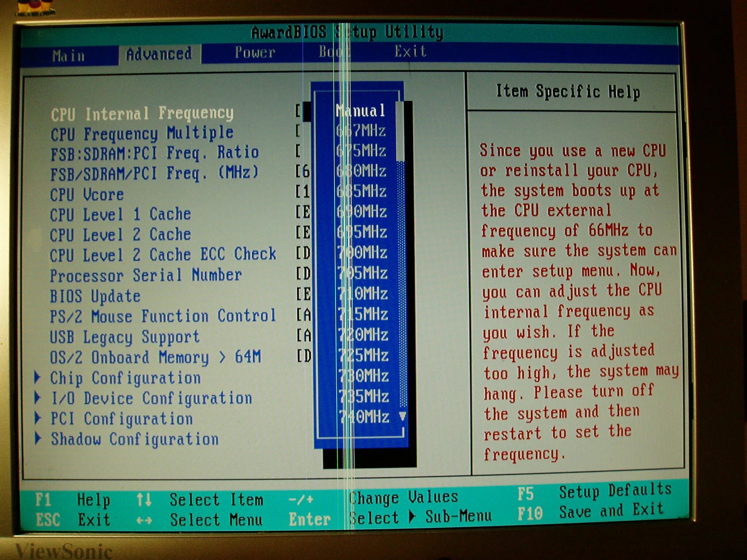Screen dimensions: 747x560
Task: Pick the 715MHz option
Action: (363, 314)
